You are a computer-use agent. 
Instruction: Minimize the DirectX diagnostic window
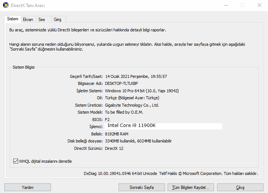(x=226, y=5)
